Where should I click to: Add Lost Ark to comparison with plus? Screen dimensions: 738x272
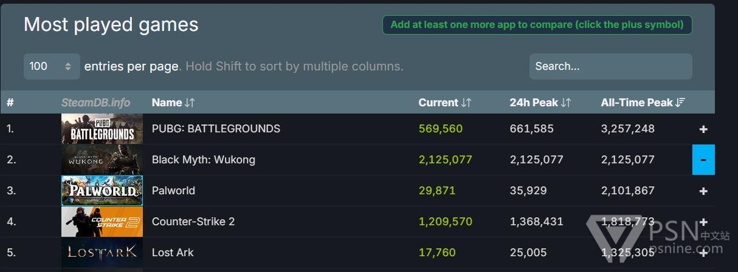(703, 253)
